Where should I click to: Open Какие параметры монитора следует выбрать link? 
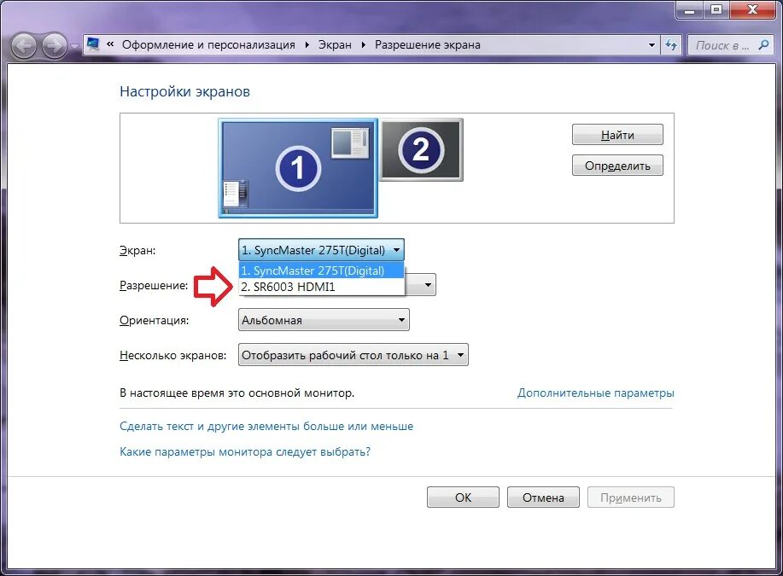point(245,451)
